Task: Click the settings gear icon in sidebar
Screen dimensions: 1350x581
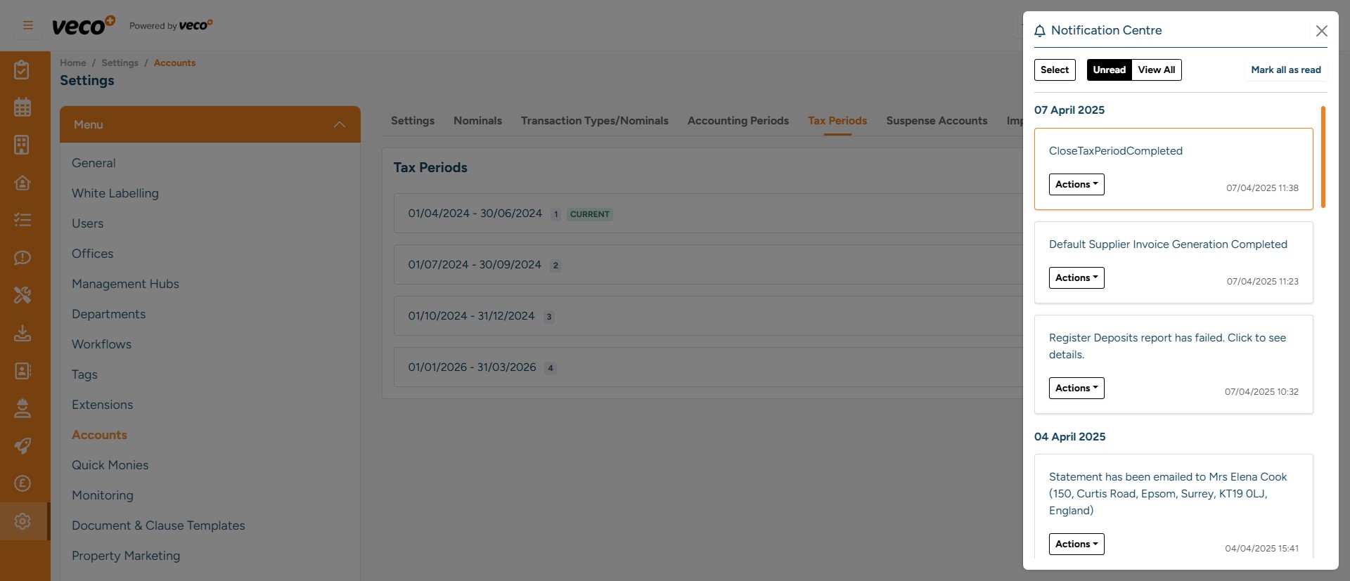Action: point(22,521)
